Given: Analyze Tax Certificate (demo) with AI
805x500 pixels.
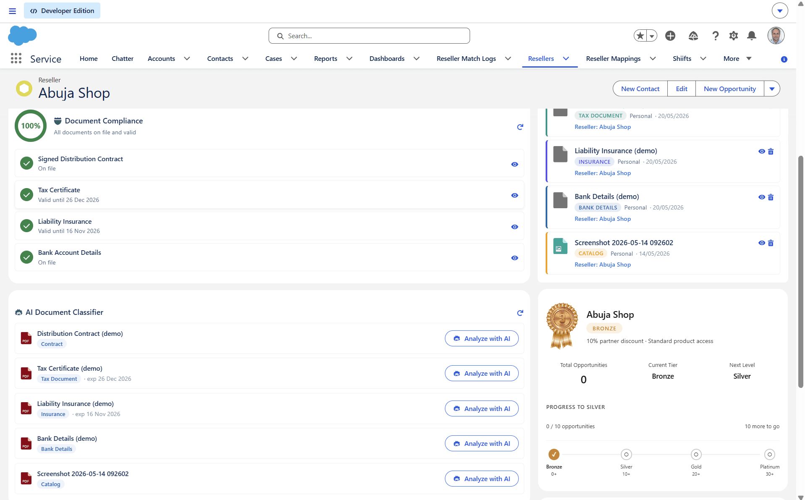Looking at the screenshot, I should coord(481,373).
